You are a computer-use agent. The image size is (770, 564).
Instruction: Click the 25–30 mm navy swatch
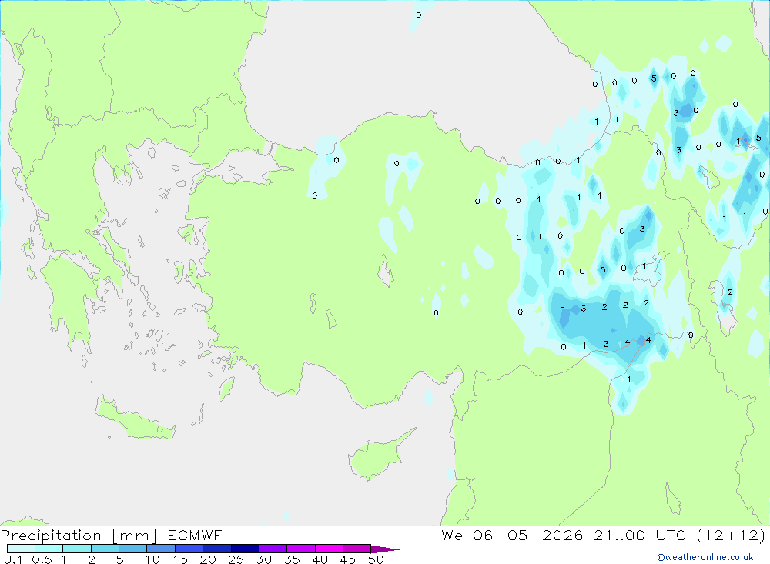(245, 549)
